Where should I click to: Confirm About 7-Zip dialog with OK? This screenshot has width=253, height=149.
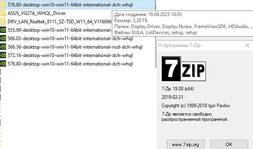coord(229,145)
